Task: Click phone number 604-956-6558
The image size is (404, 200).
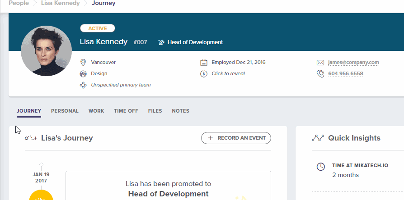Action: (x=346, y=74)
